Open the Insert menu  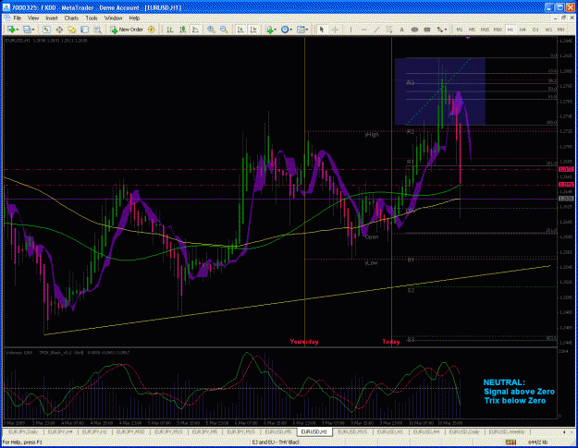(x=52, y=18)
